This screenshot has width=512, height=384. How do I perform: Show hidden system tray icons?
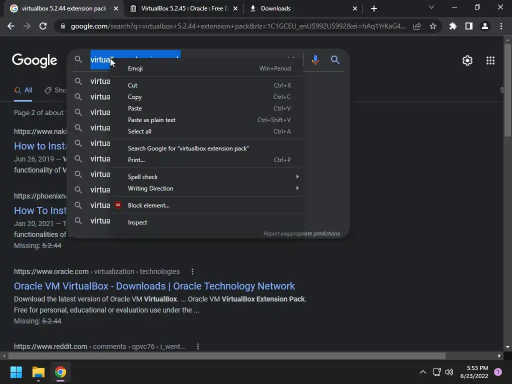click(x=423, y=372)
